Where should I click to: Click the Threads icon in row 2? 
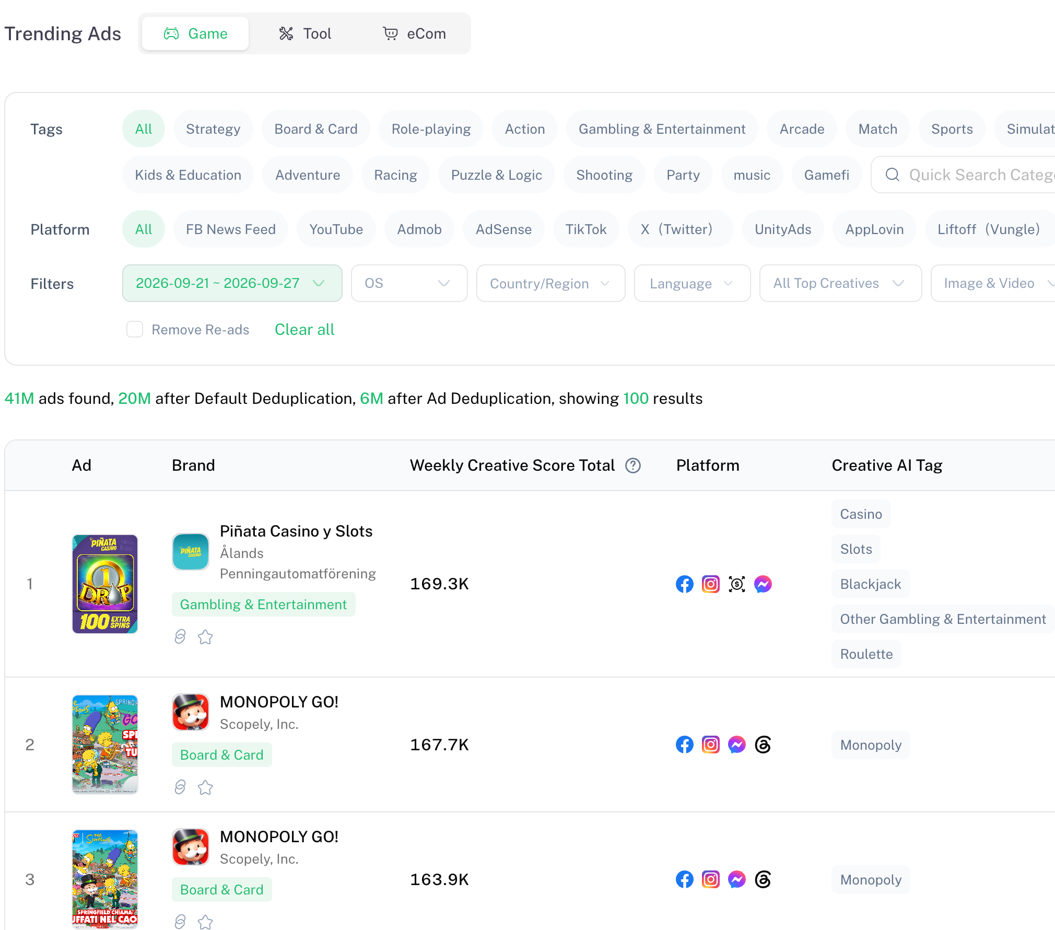(763, 745)
